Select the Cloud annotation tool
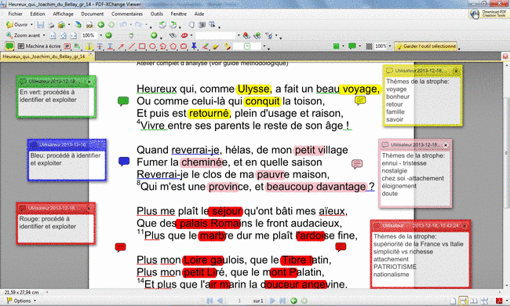This screenshot has width=510, height=306. click(184, 46)
